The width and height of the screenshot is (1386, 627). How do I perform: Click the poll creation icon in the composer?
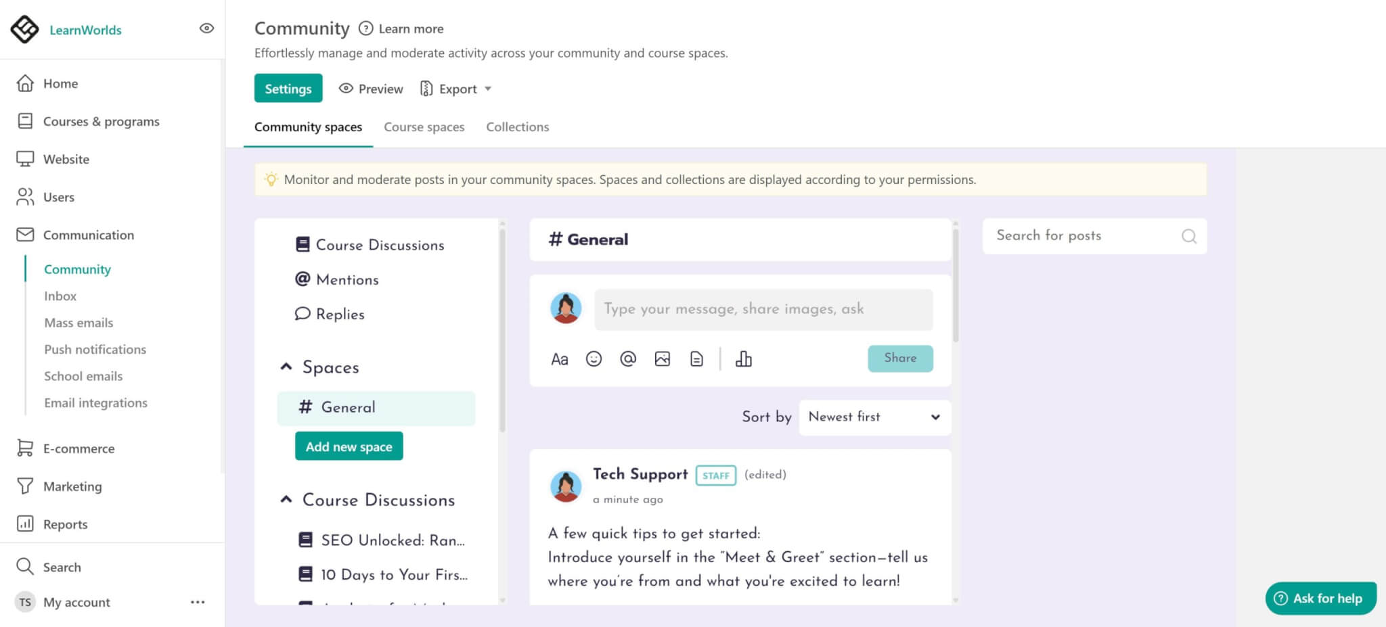point(743,359)
